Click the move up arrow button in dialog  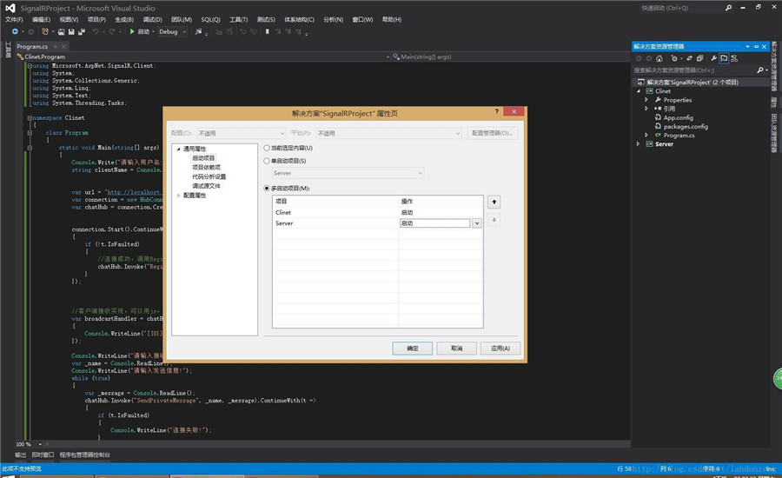494,202
